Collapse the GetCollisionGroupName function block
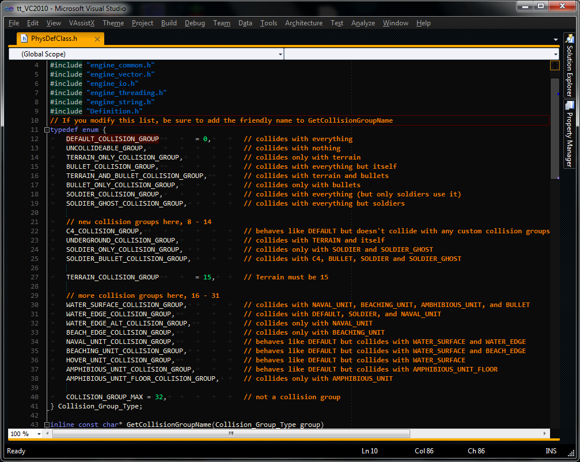Screen dimensions: 580x462 (x=47, y=425)
